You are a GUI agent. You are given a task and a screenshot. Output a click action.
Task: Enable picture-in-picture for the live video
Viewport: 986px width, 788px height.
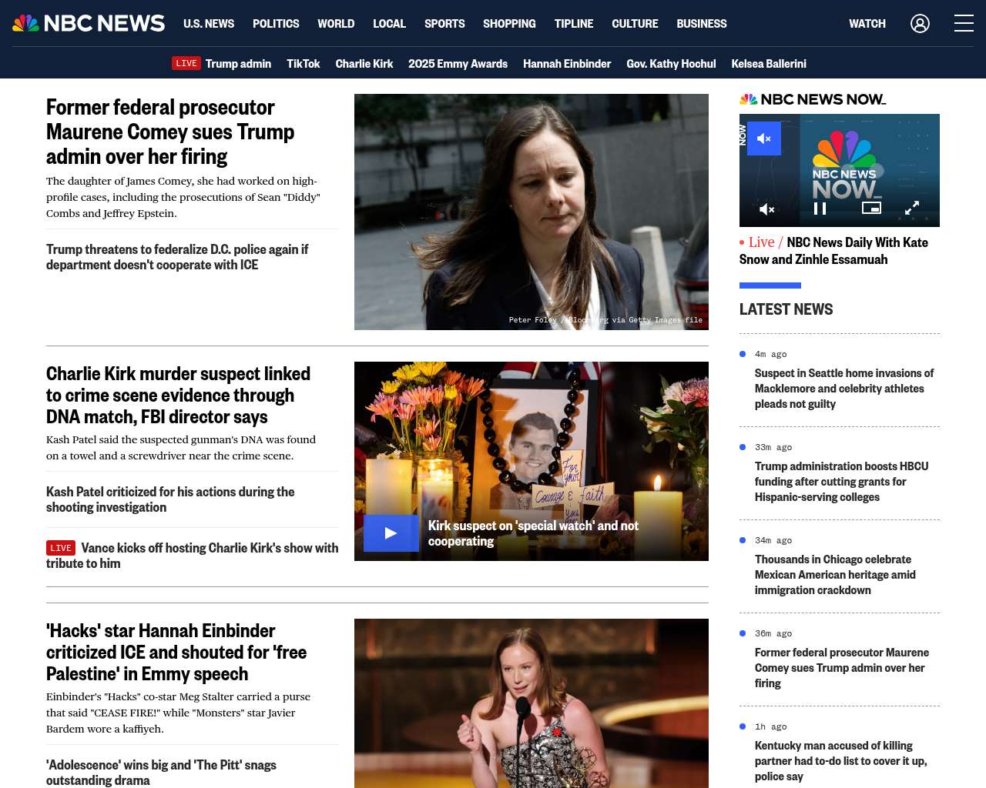pos(871,208)
